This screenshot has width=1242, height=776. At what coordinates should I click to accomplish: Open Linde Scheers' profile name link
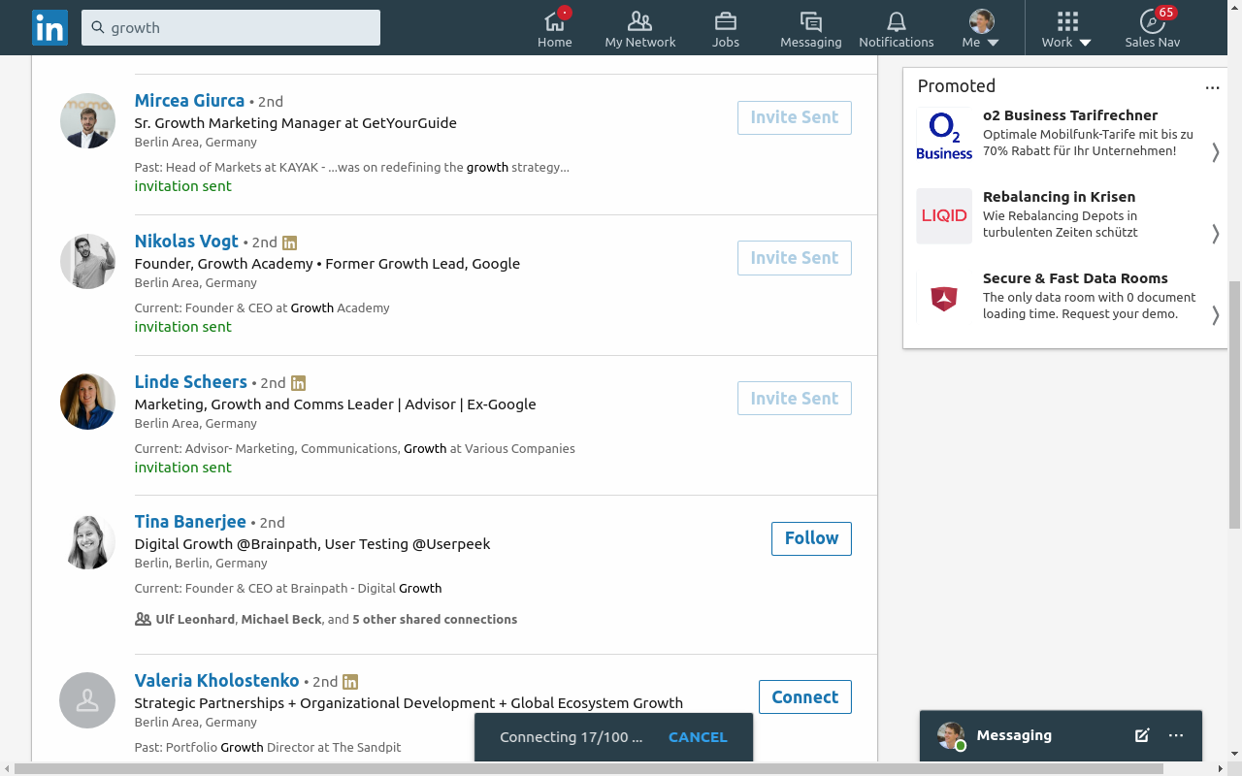coord(190,382)
